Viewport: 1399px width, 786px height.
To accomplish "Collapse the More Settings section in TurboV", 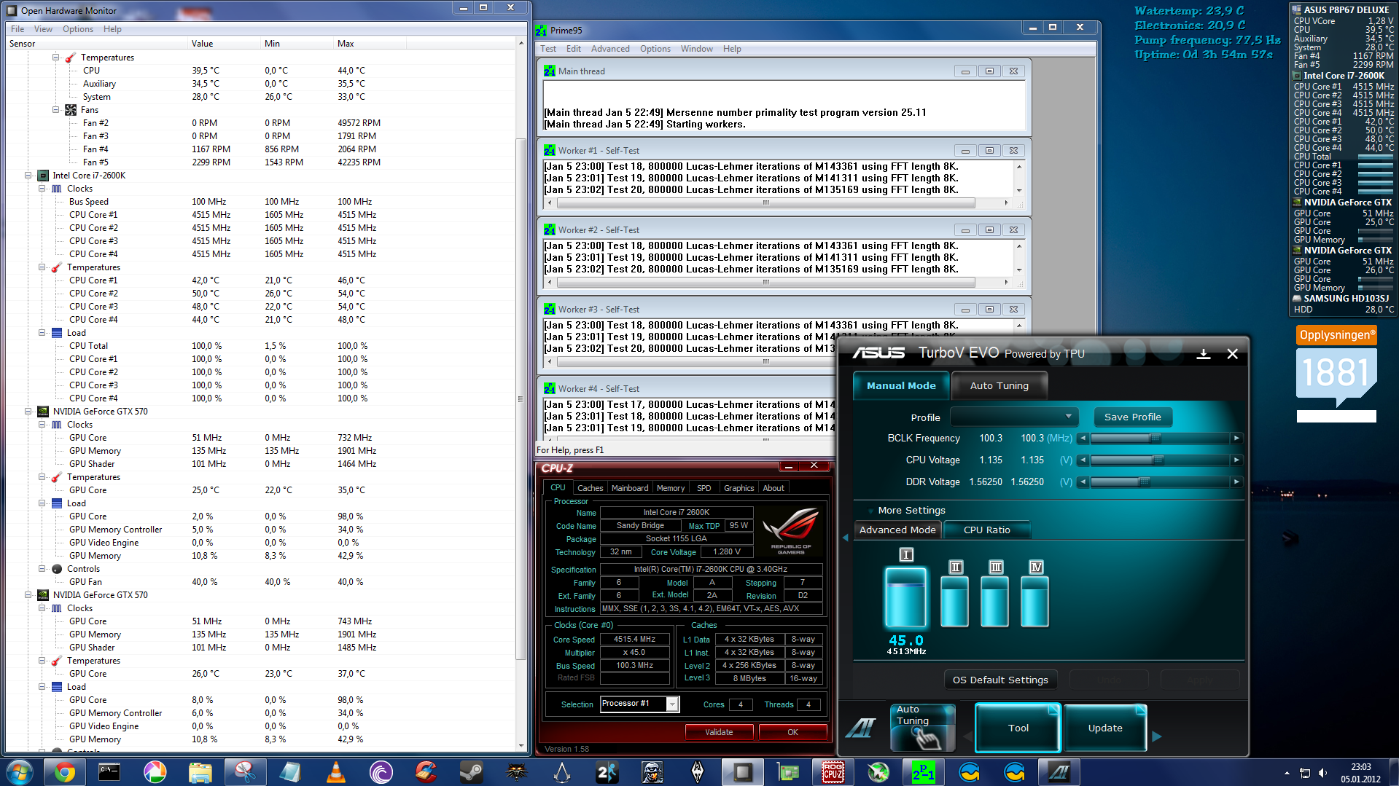I will point(911,510).
